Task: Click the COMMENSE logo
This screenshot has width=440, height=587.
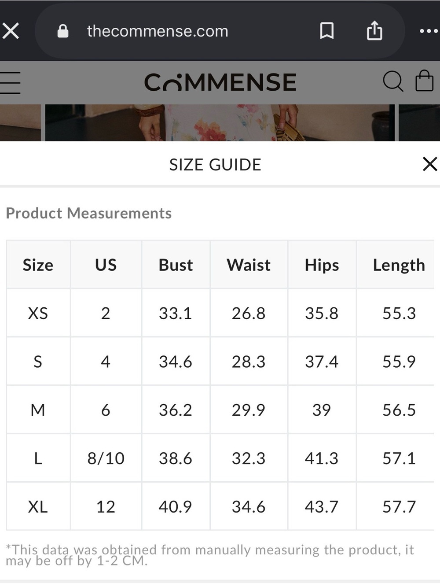Action: 220,82
